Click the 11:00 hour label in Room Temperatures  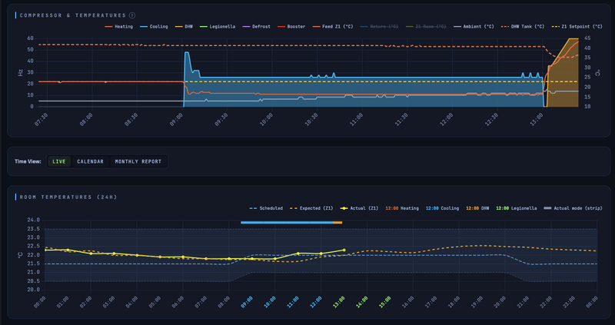[294, 302]
